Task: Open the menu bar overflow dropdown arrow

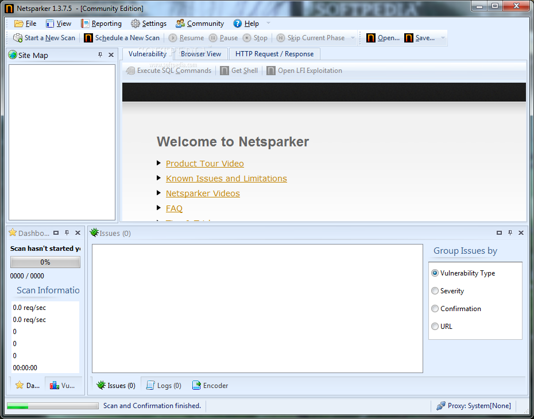Action: pos(268,23)
